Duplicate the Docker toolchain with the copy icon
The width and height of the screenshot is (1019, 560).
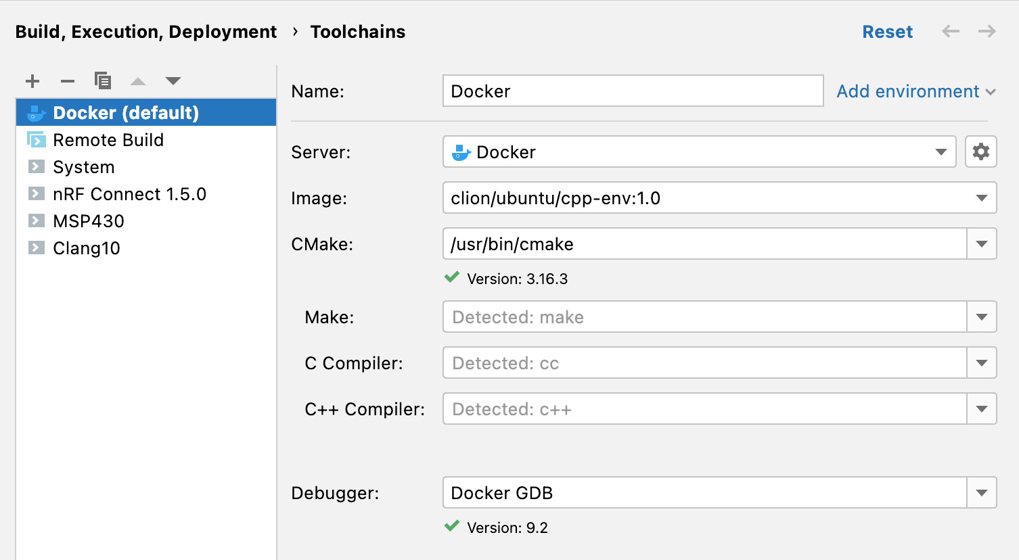coord(103,80)
